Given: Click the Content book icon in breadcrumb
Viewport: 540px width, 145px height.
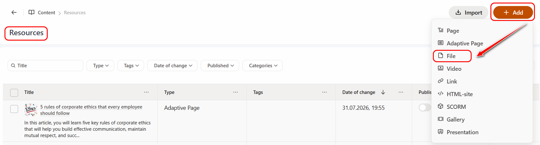Looking at the screenshot, I should [x=31, y=12].
